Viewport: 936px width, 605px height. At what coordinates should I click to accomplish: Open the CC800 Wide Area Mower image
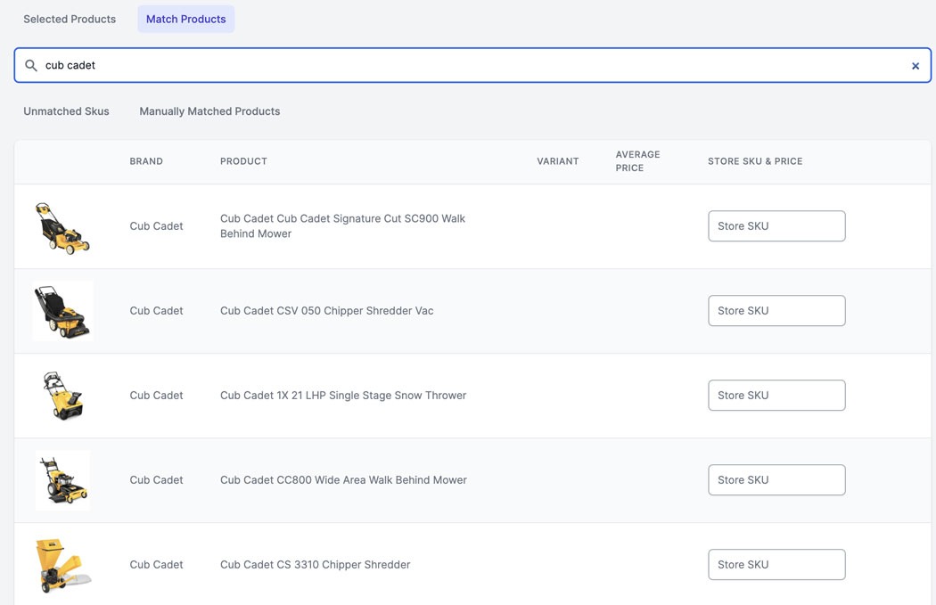[x=62, y=480]
